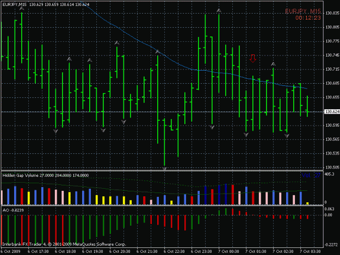Click the EURJPY,M15 chart title text
Image resolution: width=340 pixels, height=255 pixels.
15,4
